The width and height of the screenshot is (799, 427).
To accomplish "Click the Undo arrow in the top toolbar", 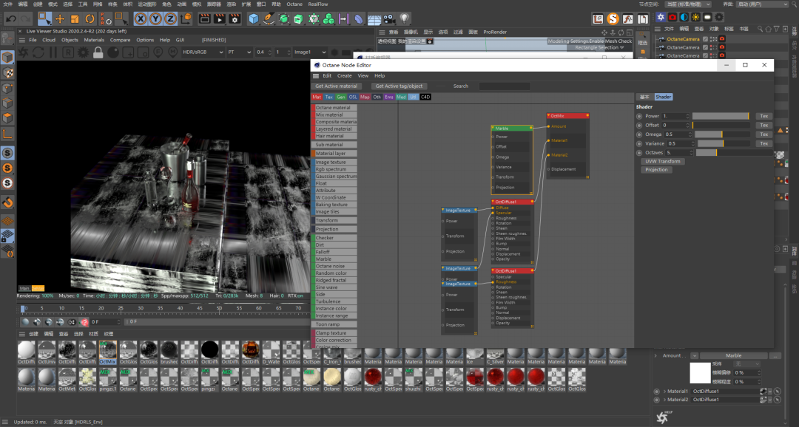I will pos(10,18).
